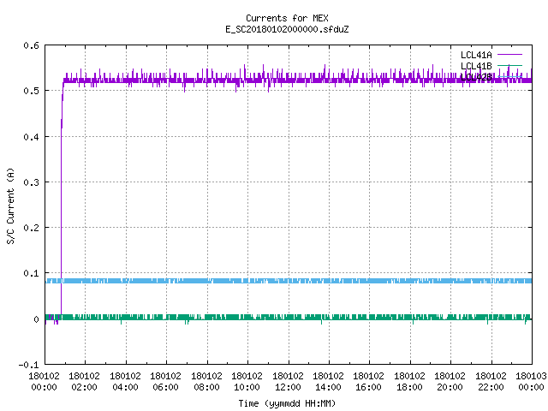This screenshot has width=548, height=411.
Task: Click the 0.2 y-axis tick label
Action: point(32,228)
